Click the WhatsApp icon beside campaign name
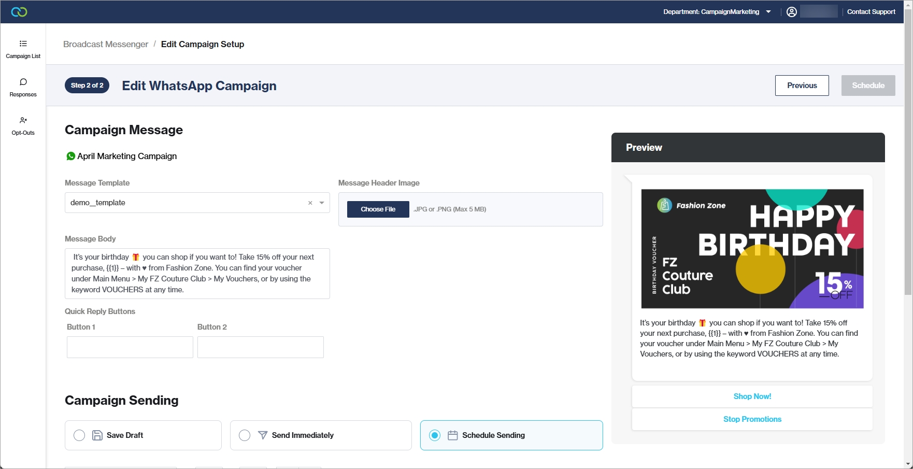This screenshot has width=913, height=469. click(x=70, y=156)
